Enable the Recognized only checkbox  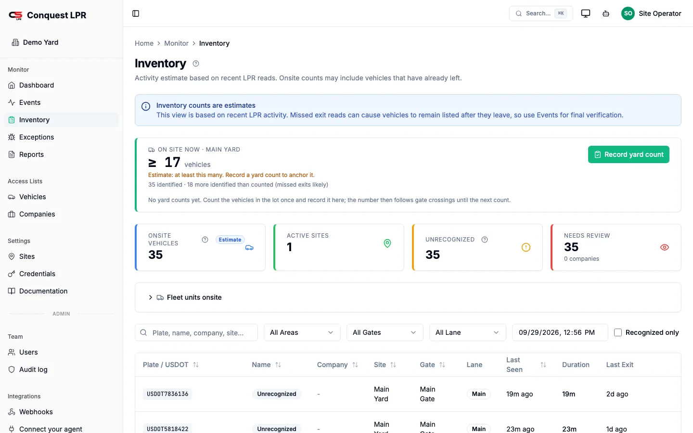pyautogui.click(x=618, y=332)
